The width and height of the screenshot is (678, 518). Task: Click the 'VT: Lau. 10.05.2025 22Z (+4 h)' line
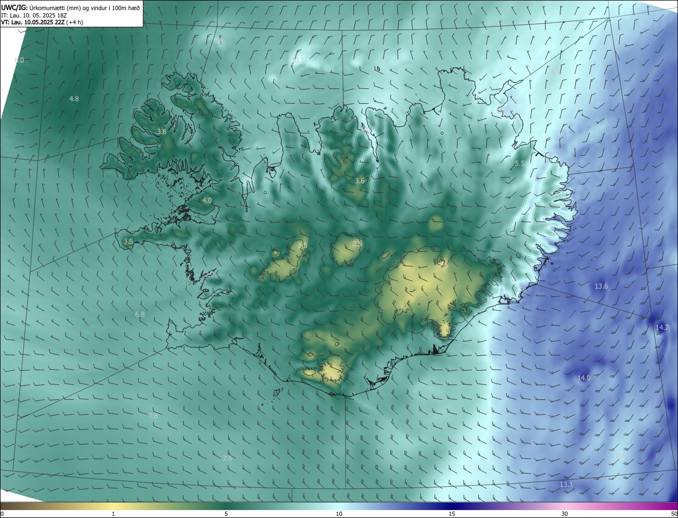42,22
